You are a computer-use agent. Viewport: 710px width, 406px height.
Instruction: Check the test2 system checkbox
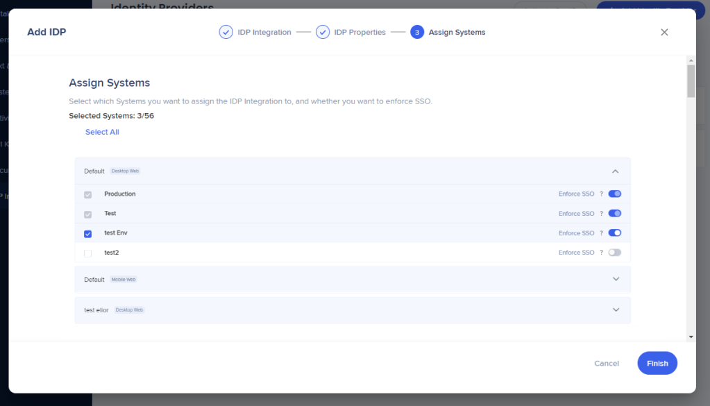point(87,253)
